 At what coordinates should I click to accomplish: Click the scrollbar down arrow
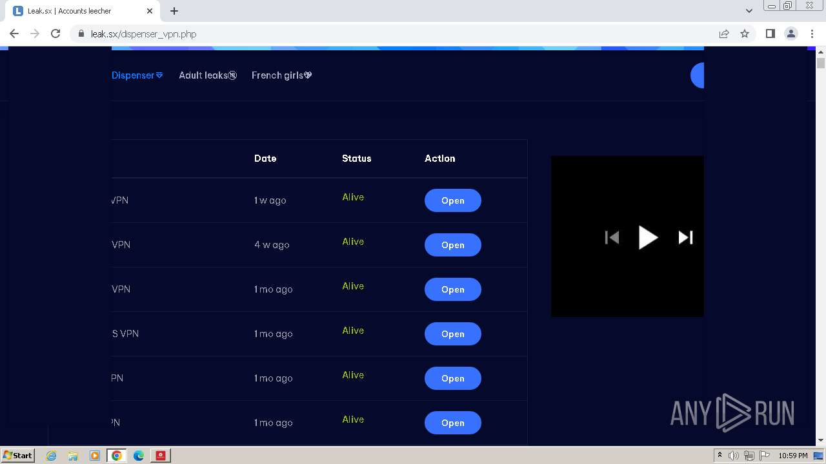click(x=821, y=440)
